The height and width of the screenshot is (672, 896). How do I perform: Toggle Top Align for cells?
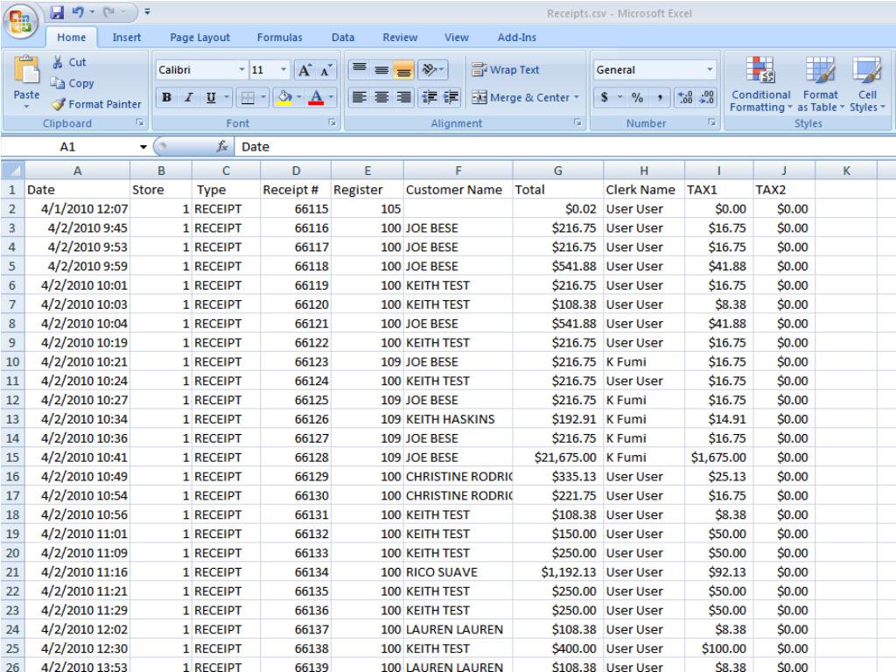[x=360, y=70]
